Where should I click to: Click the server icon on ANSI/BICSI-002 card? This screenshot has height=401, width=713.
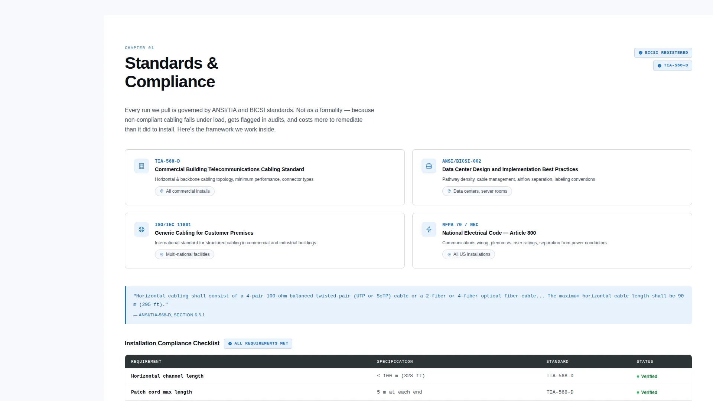tap(429, 166)
